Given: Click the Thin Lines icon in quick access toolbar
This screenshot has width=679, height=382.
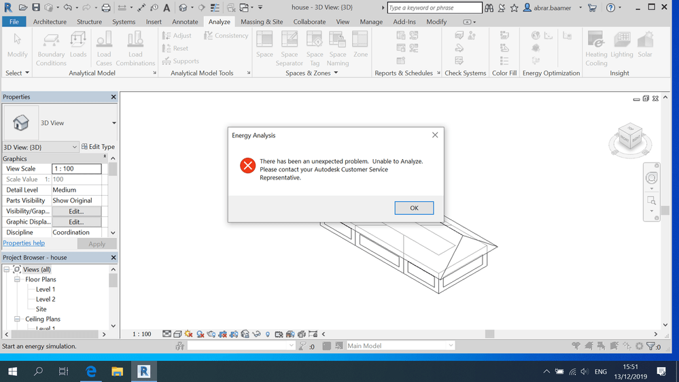Looking at the screenshot, I should (x=215, y=7).
